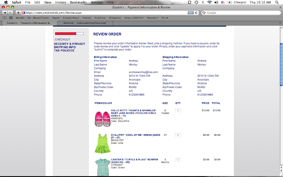This screenshot has width=283, height=177.
Task: Open the Wikipedia bookmark
Action: (115, 18)
